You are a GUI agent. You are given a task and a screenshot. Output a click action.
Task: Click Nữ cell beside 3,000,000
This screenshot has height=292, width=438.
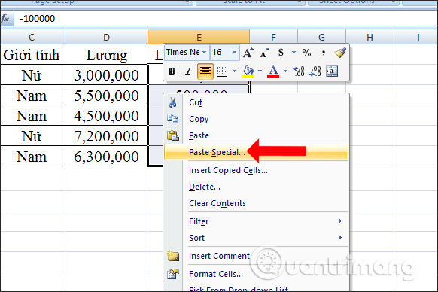tap(32, 75)
